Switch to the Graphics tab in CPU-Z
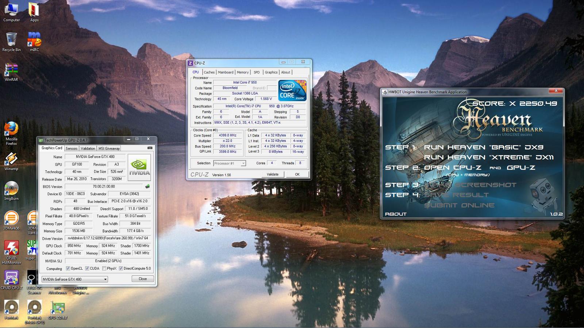The image size is (584, 328). 271,72
